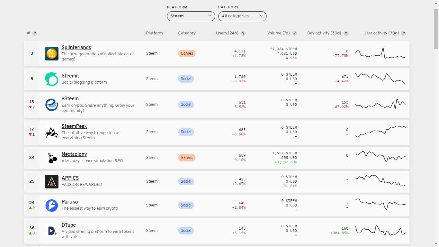Click Nextcolony user activity sparkline
Viewport: 439px width, 247px height.
[x=381, y=157]
